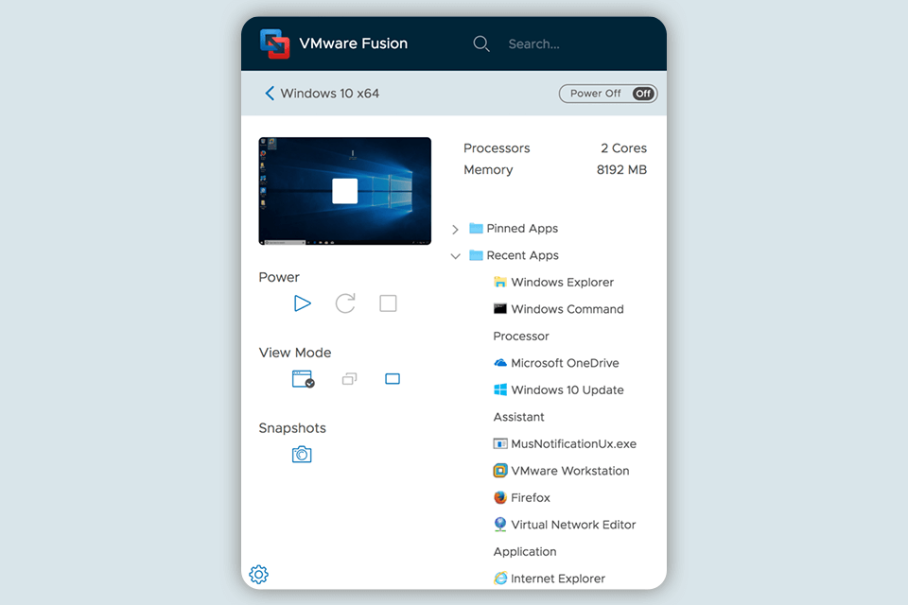Click the 8192 MB memory value
Image resolution: width=908 pixels, height=605 pixels.
[622, 169]
